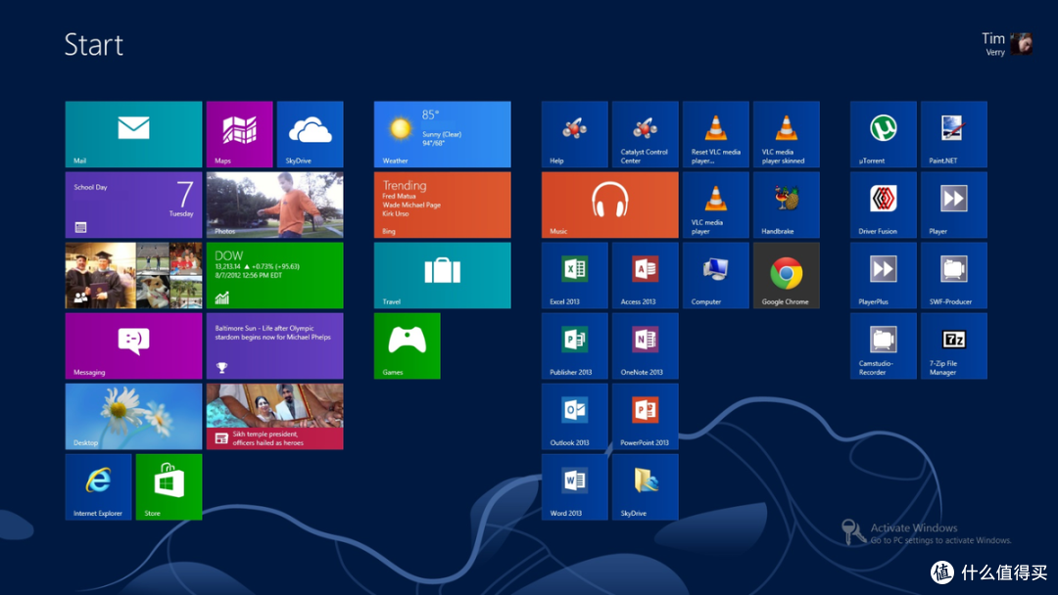1058x595 pixels.
Task: Open the Games tile
Action: pyautogui.click(x=407, y=345)
